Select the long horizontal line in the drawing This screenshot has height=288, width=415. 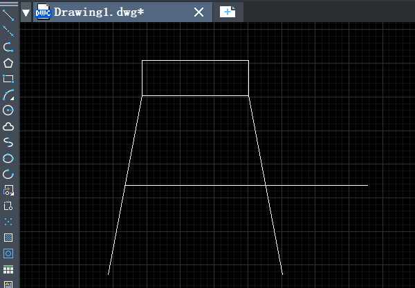[x=246, y=186]
